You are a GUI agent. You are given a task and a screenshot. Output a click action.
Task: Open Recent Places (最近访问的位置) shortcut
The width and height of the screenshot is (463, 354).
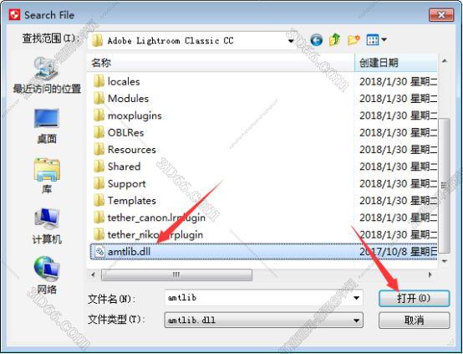(47, 74)
